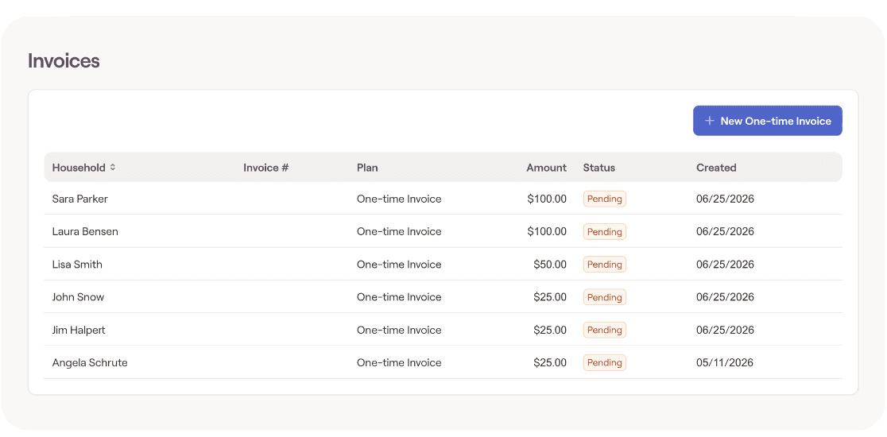887x437 pixels.
Task: Click Jim Halpert's 06/25/2026 created date
Action: [725, 330]
